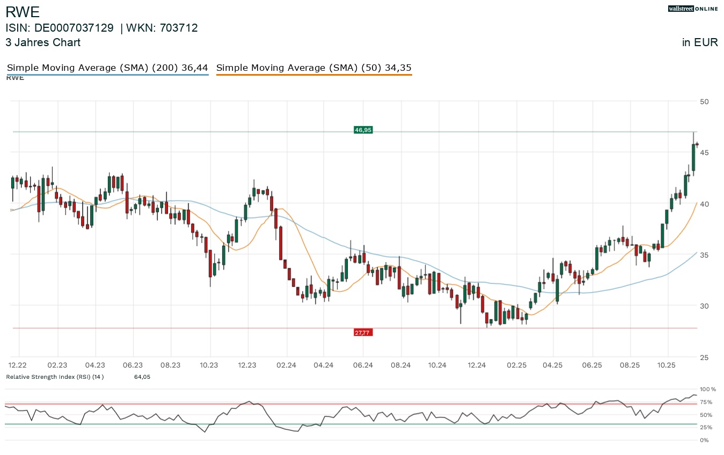Click the WKN 703712 number

182,28
